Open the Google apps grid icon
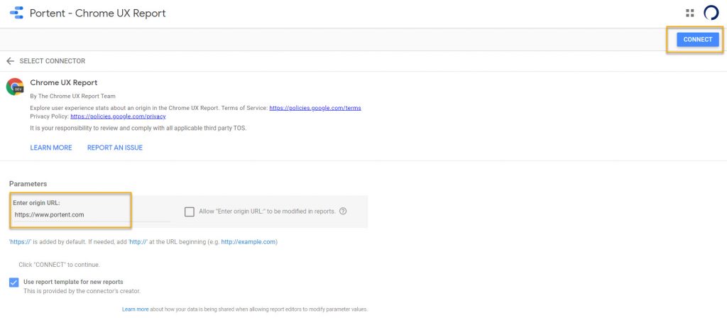The height and width of the screenshot is (318, 727). click(x=689, y=13)
